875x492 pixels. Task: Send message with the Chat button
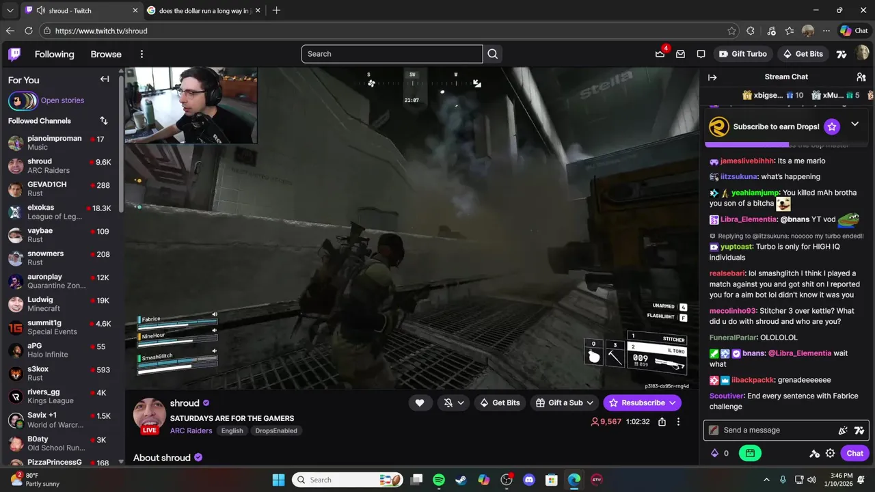tap(855, 453)
